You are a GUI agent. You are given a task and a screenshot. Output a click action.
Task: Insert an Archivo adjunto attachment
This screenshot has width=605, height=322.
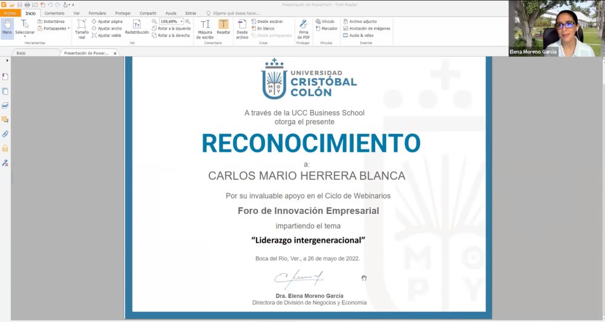click(359, 22)
